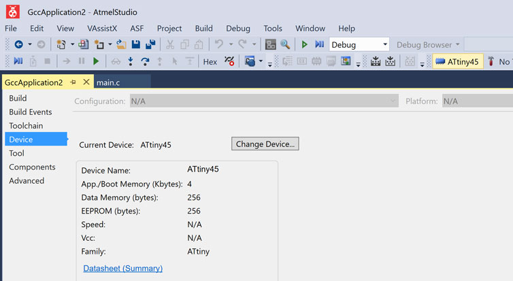This screenshot has width=513, height=281.
Task: Open the VAssistX menu
Action: (x=102, y=29)
